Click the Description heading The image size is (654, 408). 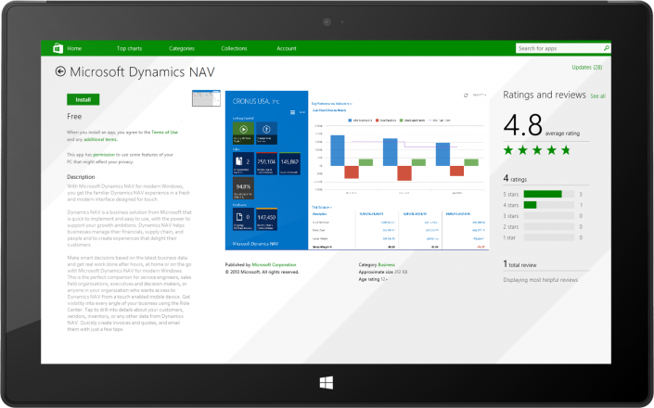click(x=81, y=177)
